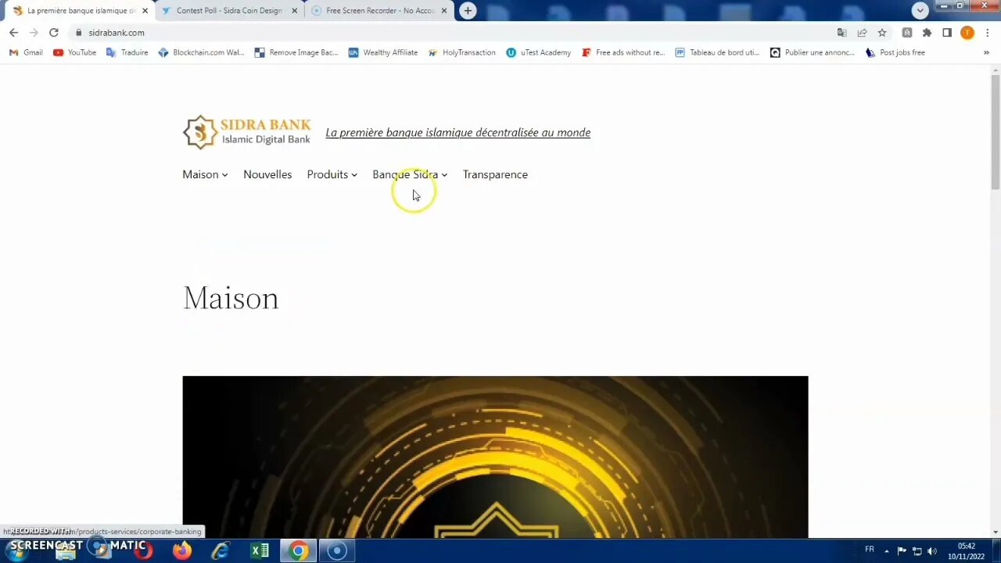The image size is (1001, 563).
Task: Open the Extensions puzzle icon
Action: coord(927,33)
